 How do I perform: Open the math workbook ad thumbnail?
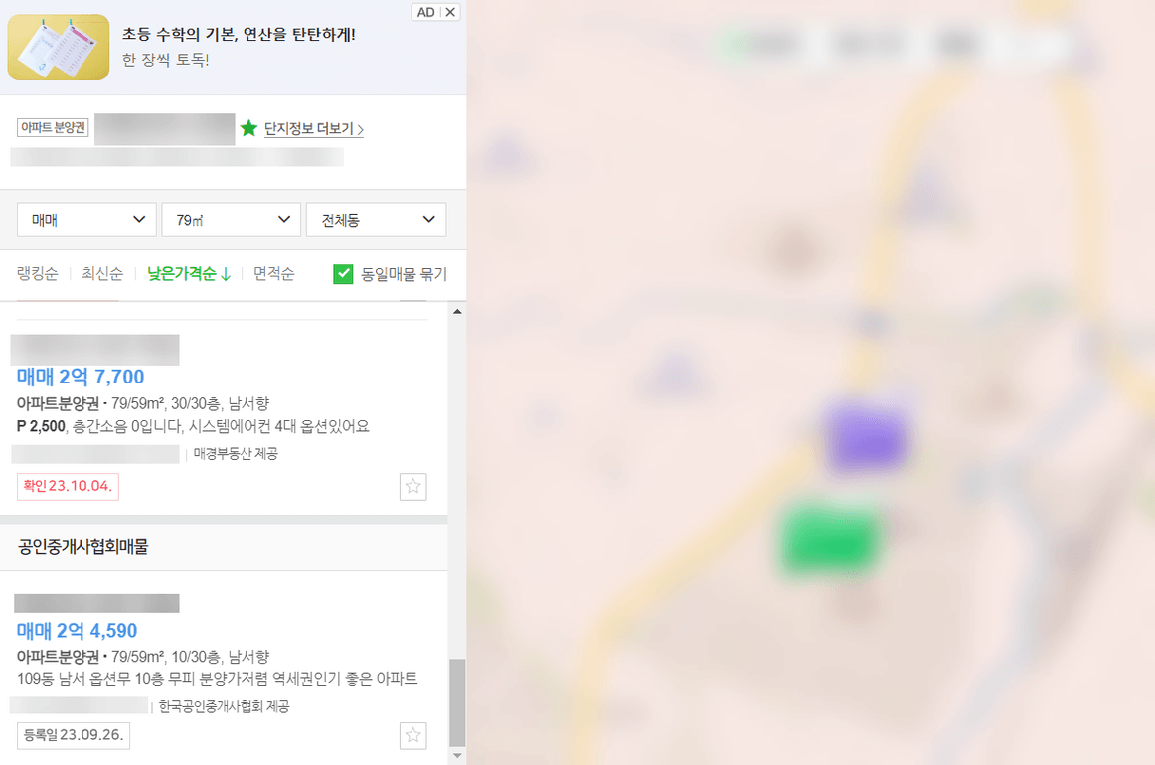point(59,47)
